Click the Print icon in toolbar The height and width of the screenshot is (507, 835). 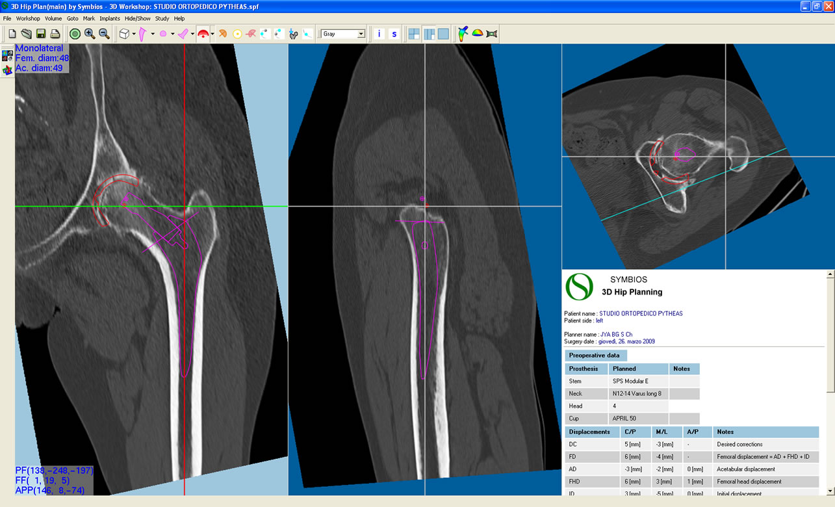55,34
